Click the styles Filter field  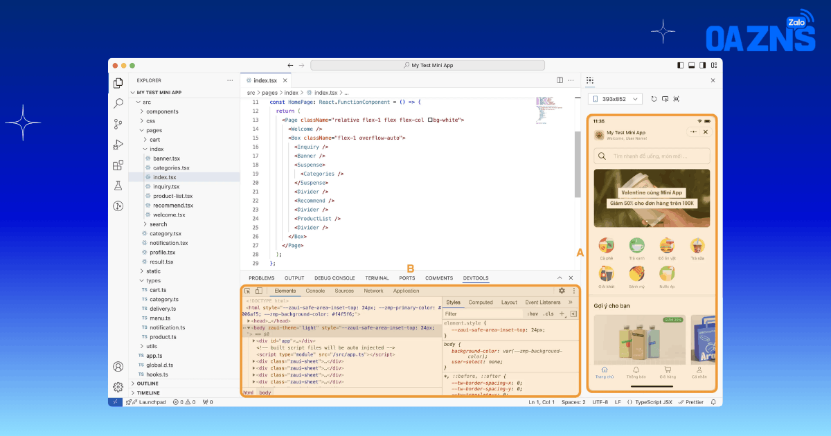click(x=483, y=314)
